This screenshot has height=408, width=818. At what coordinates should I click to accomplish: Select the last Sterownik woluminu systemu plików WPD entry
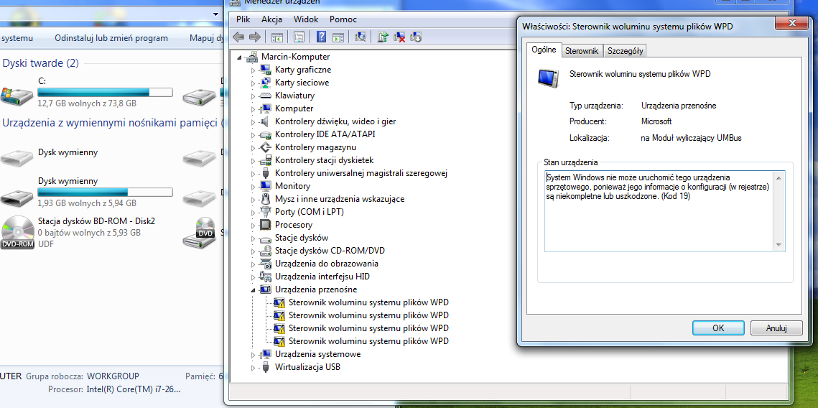coord(368,341)
